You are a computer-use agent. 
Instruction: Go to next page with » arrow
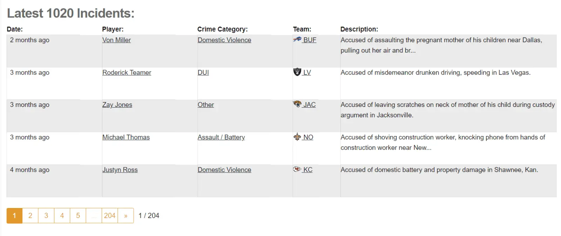point(126,216)
